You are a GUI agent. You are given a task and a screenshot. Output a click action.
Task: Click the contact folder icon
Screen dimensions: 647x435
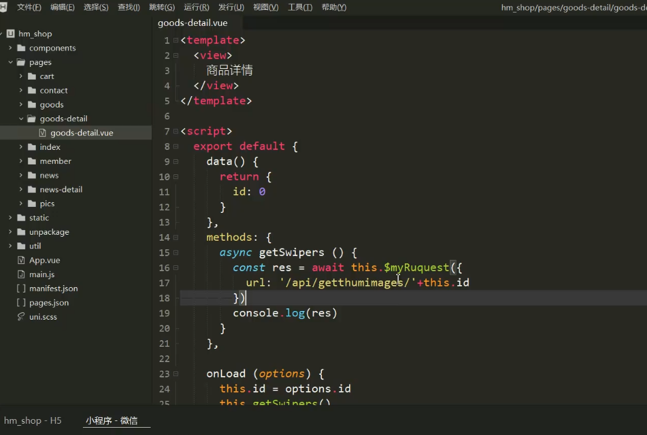[32, 90]
